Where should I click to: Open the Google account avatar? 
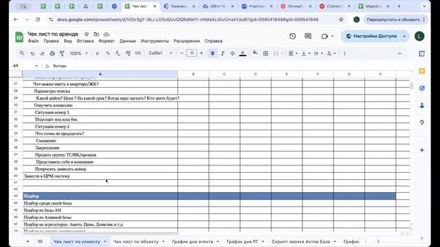click(419, 36)
